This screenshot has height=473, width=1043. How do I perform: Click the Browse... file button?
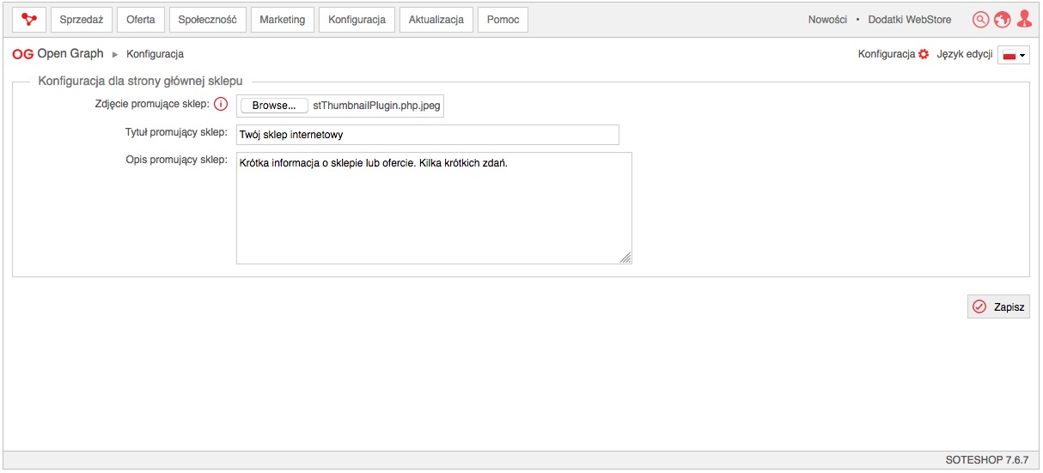[x=274, y=106]
